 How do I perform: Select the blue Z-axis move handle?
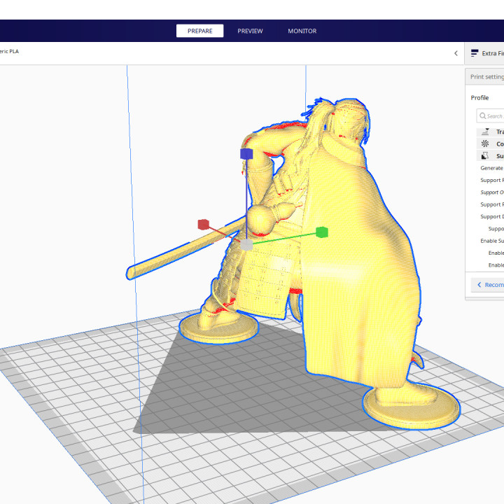246,153
